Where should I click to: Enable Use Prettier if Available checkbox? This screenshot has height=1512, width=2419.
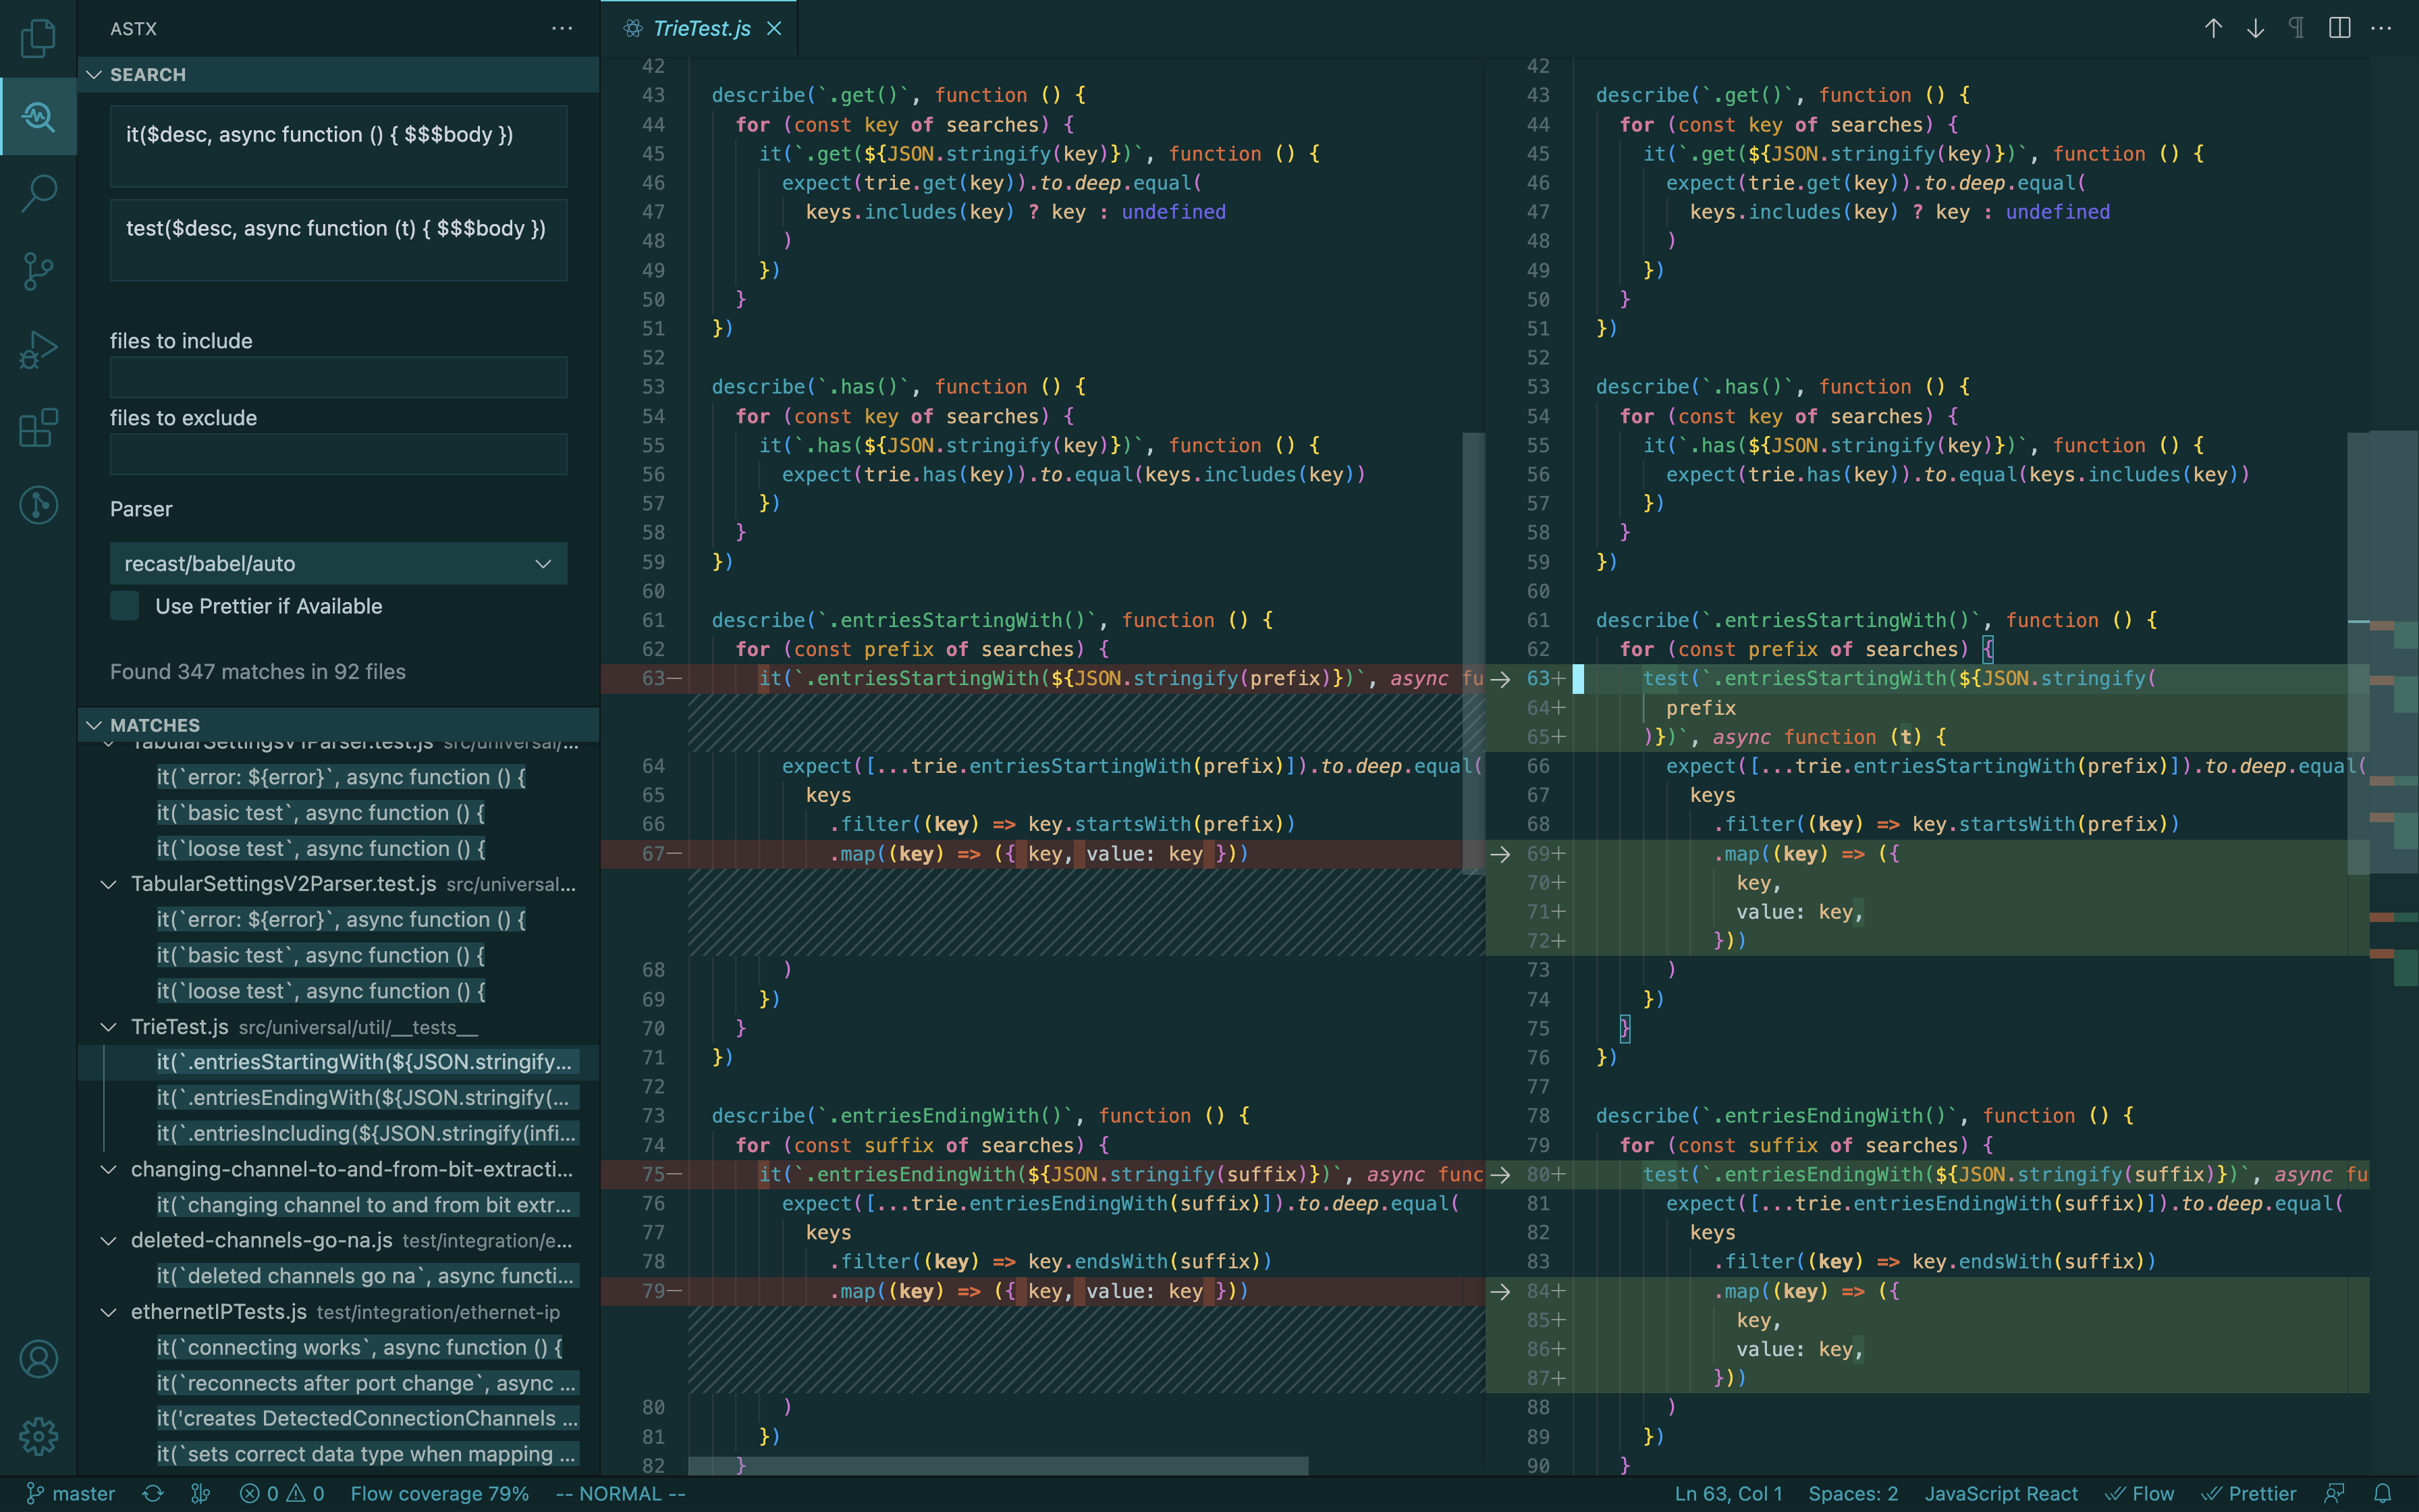(125, 606)
